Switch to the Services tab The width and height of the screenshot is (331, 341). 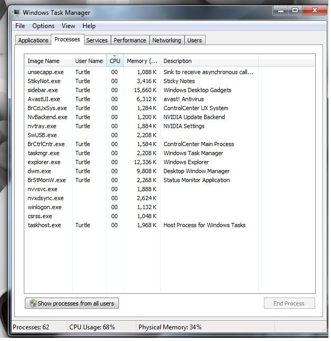(97, 40)
